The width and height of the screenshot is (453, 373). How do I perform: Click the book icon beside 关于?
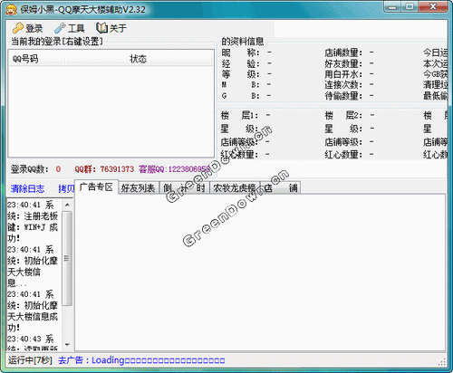(x=101, y=28)
